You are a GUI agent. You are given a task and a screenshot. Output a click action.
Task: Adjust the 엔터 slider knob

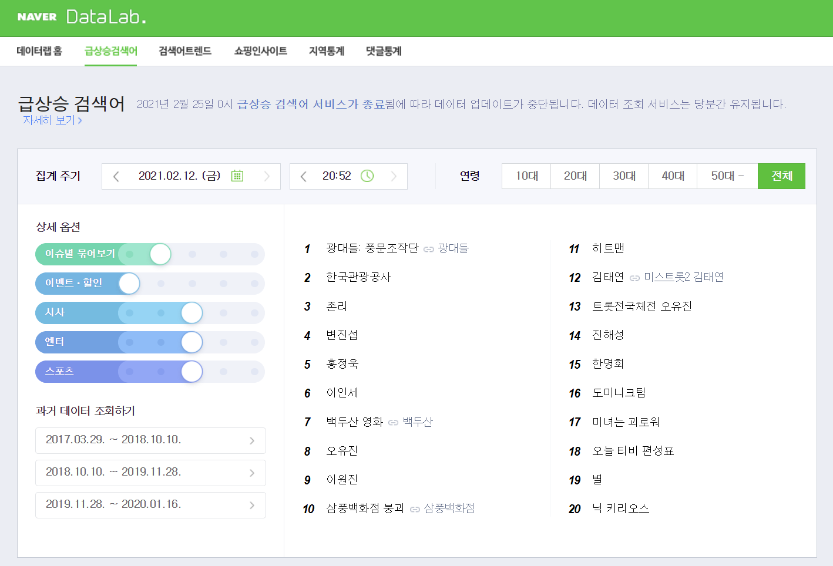[x=192, y=342]
